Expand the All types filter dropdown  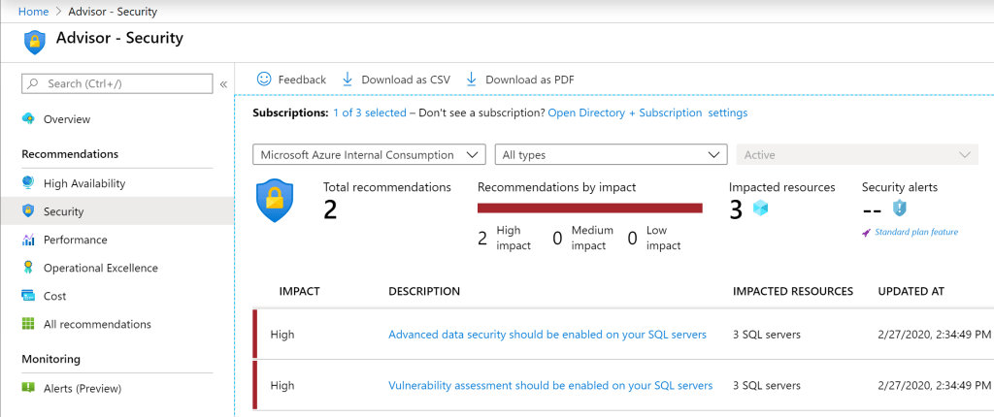click(x=610, y=155)
